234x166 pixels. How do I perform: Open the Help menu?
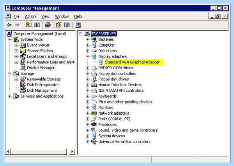(x=78, y=16)
